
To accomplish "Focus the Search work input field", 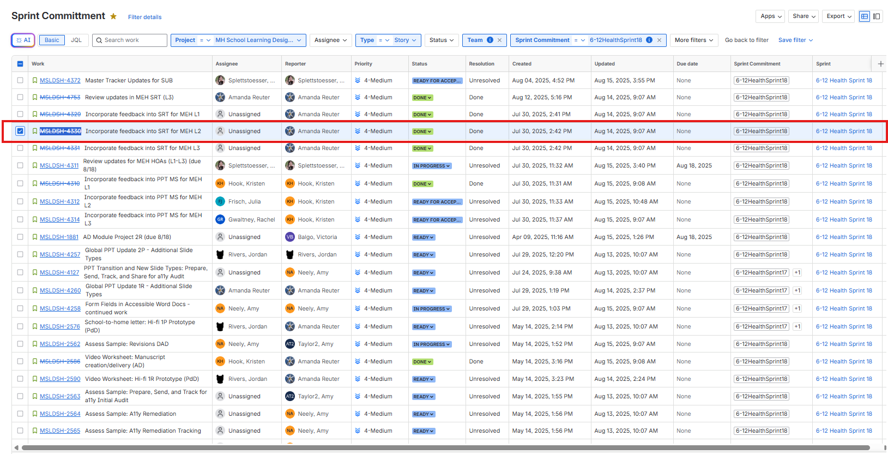I will coord(130,40).
